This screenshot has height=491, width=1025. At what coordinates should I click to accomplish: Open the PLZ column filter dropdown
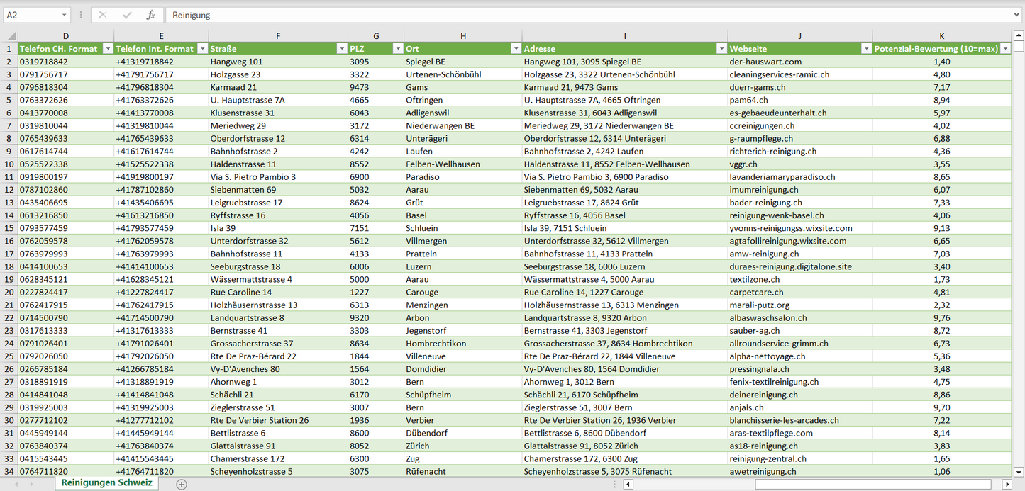[x=397, y=49]
